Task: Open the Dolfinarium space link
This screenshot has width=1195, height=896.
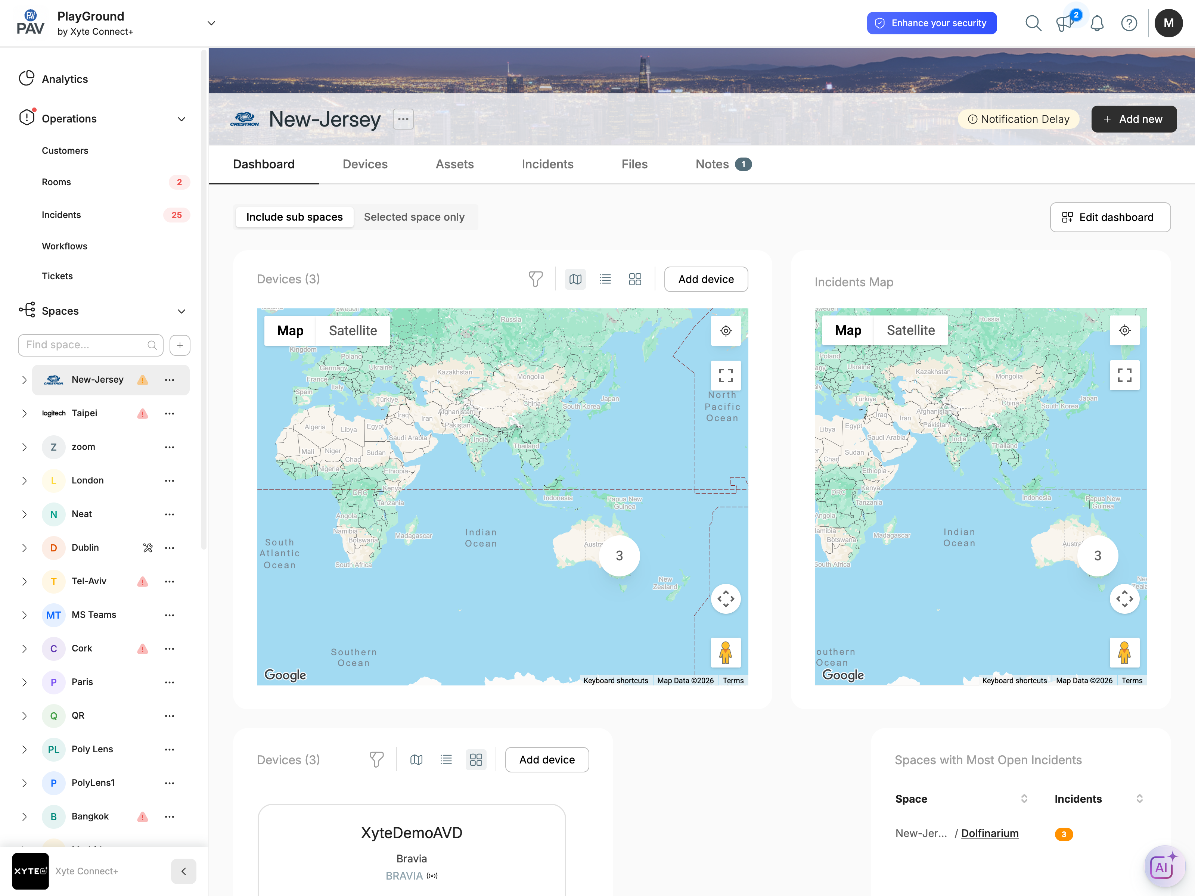Action: click(x=990, y=833)
